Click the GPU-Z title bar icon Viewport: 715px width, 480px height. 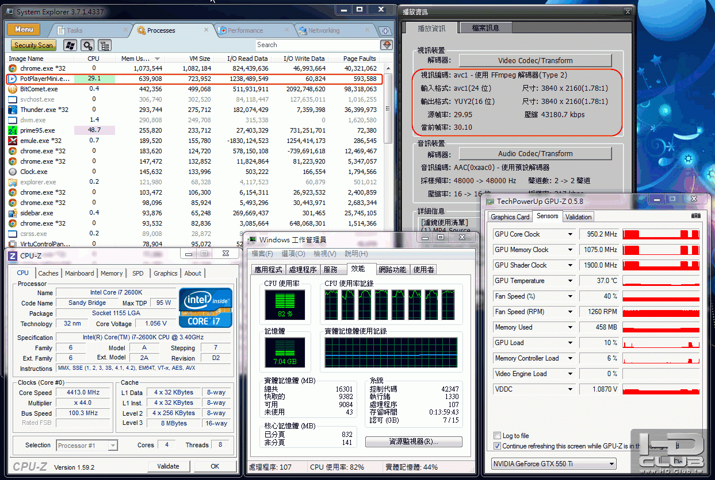tap(490, 202)
